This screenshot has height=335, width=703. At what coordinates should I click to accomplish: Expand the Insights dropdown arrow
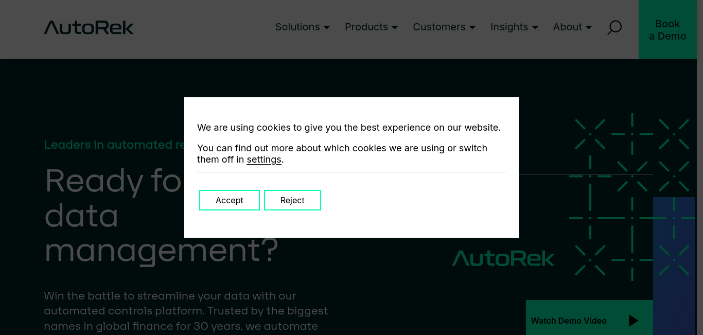pyautogui.click(x=535, y=27)
